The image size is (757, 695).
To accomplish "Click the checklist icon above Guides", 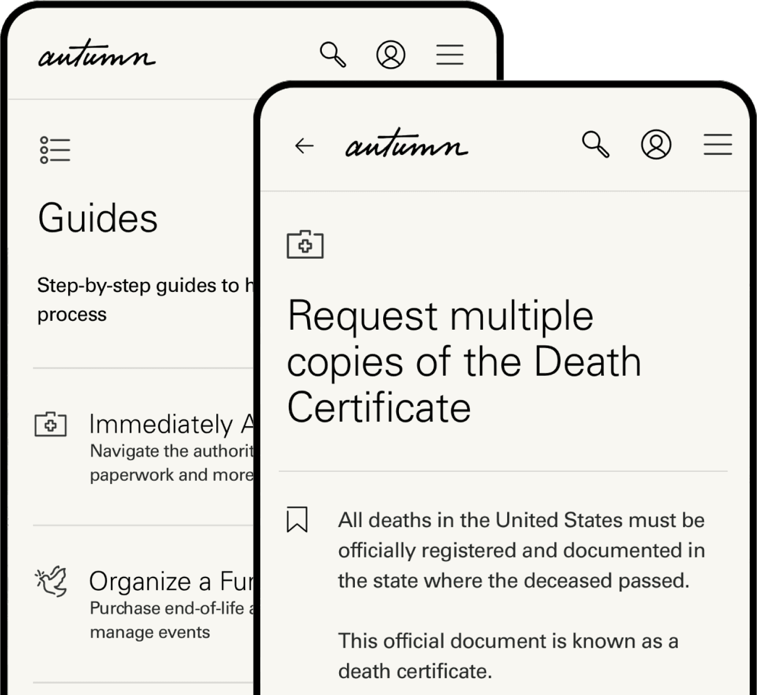I will (55, 150).
